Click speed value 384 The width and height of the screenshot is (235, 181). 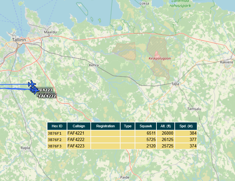193,133
